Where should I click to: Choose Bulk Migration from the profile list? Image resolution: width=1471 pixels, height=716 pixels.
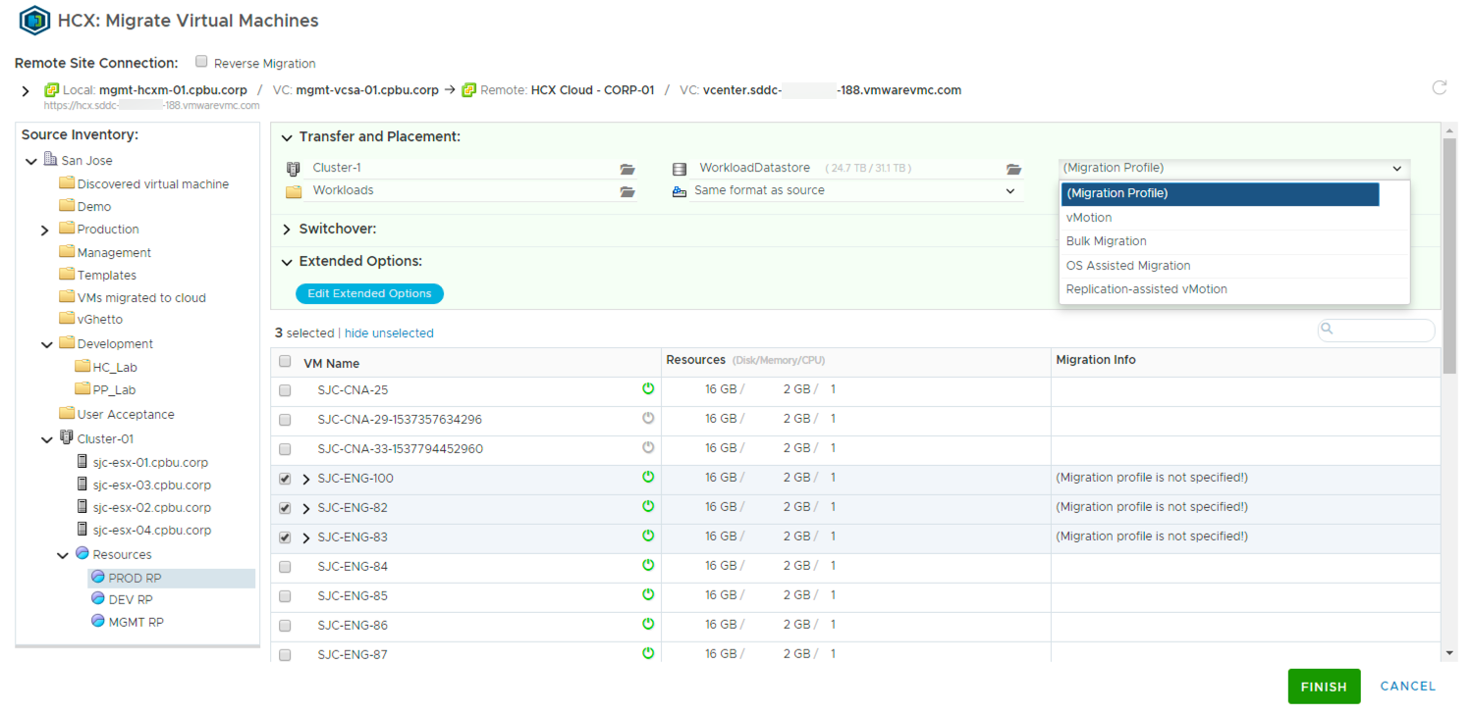[x=1234, y=241]
